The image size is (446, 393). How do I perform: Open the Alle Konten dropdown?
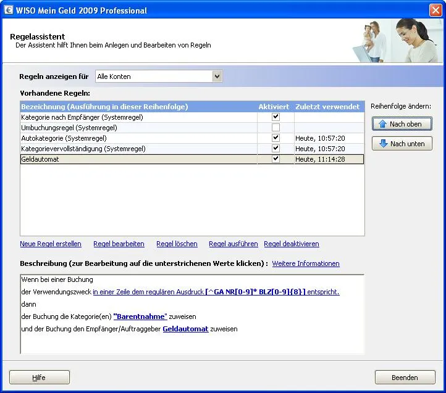[217, 77]
